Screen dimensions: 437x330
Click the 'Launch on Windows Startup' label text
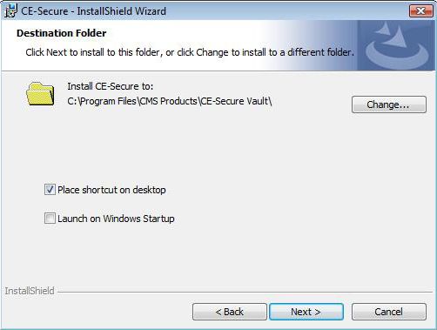pyautogui.click(x=116, y=219)
